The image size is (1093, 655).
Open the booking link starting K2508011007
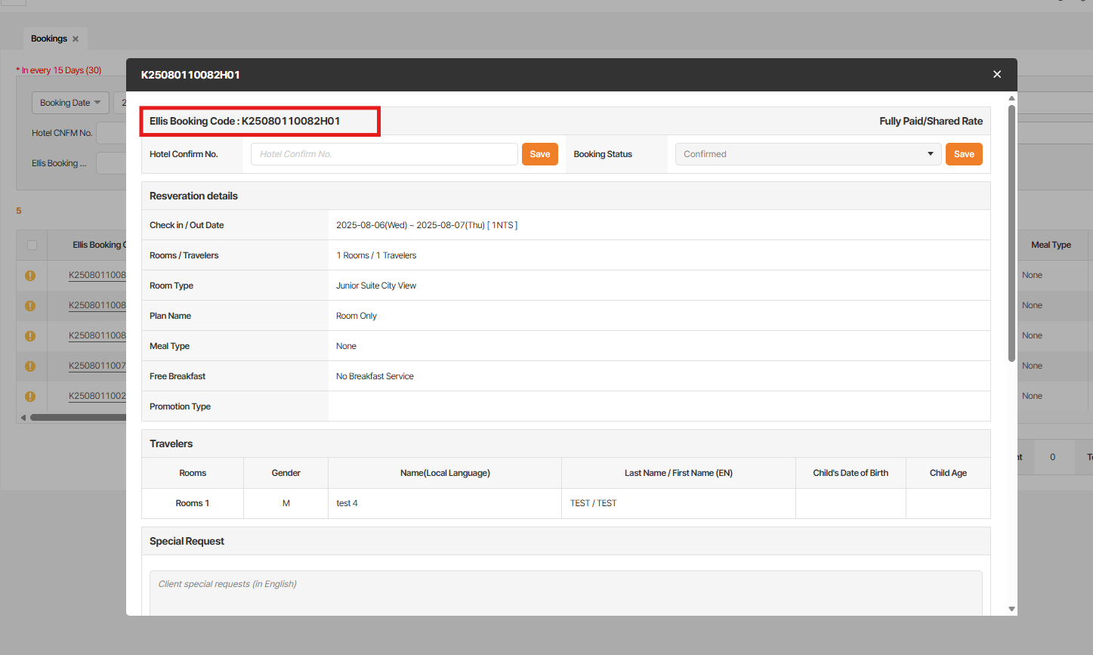[97, 366]
